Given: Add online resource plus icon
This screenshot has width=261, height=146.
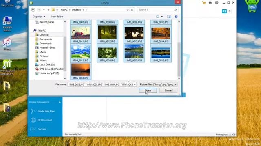Looking at the screenshot, I should 60,102.
